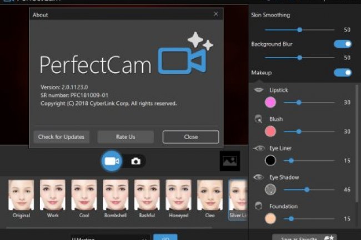
Task: Turn off Background Blur switch
Action: tap(343, 44)
